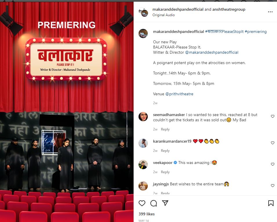Reply to seemadhamasker's comment
This screenshot has height=222, width=277.
pos(165,129)
